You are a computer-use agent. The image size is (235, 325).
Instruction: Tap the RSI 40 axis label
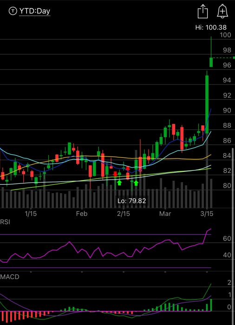(x=227, y=255)
